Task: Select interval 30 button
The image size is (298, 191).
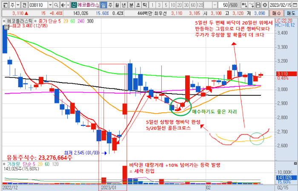Action: [186, 5]
